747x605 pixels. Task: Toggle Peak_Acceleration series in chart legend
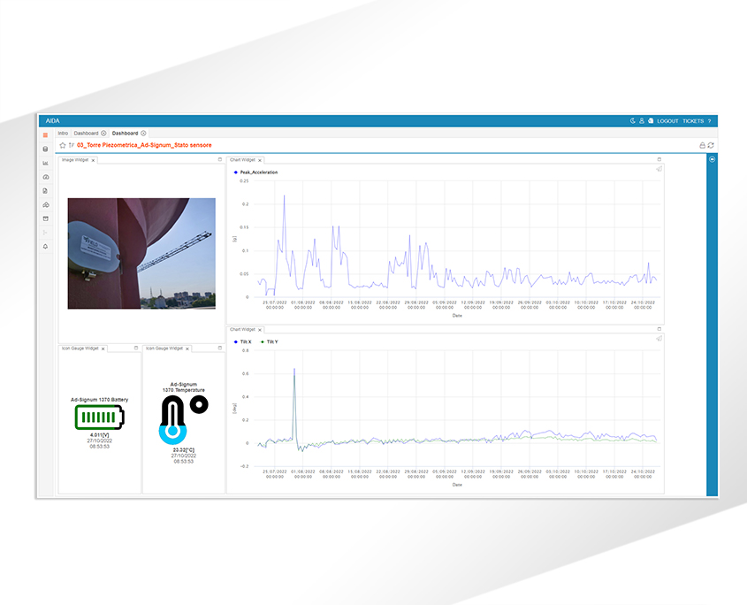click(x=256, y=172)
